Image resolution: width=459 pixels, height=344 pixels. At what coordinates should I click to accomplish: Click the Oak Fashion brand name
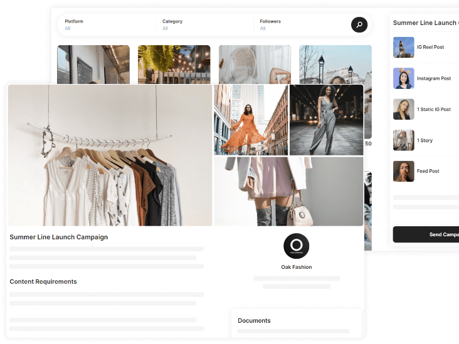296,267
